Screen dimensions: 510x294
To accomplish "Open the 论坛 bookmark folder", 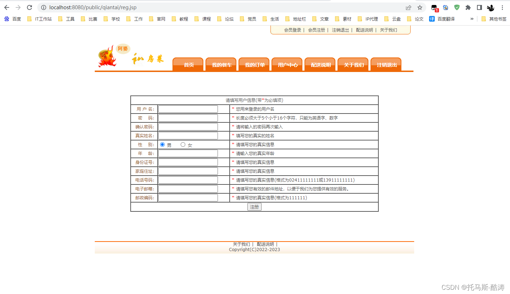I will tap(225, 19).
